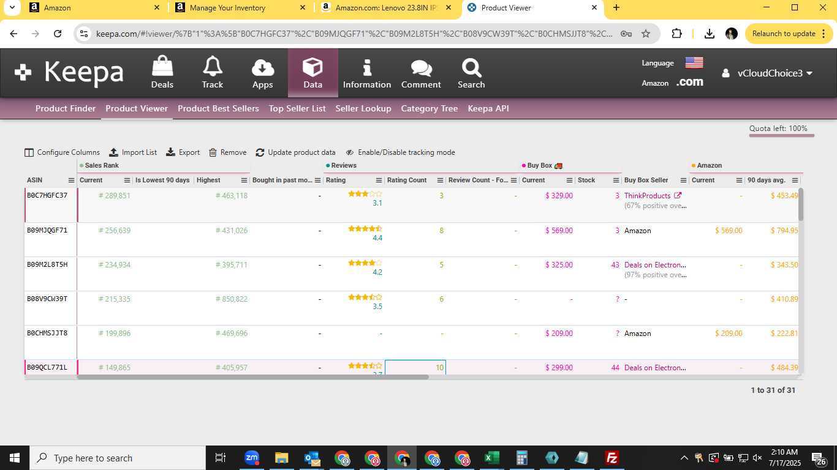Open Calculator from the taskbar
This screenshot has width=837, height=470.
(x=521, y=458)
